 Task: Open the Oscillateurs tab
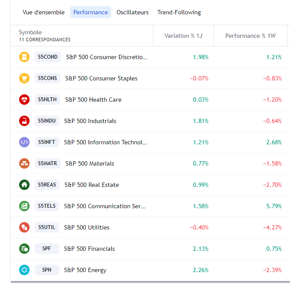(133, 12)
